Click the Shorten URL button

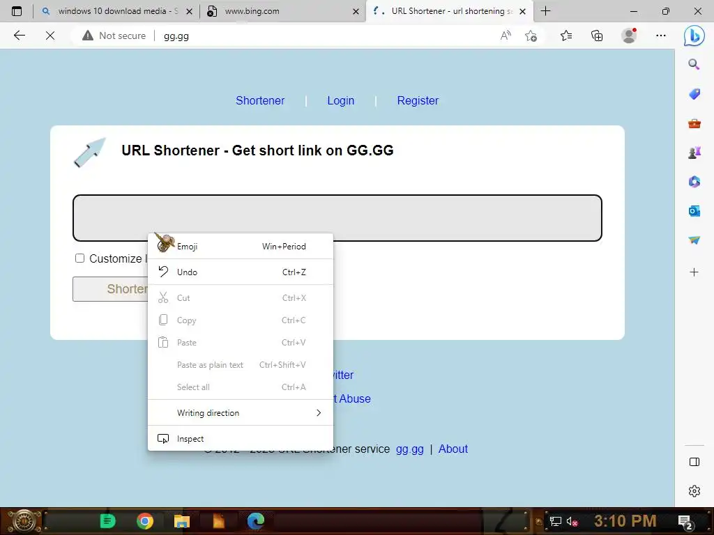tap(111, 289)
